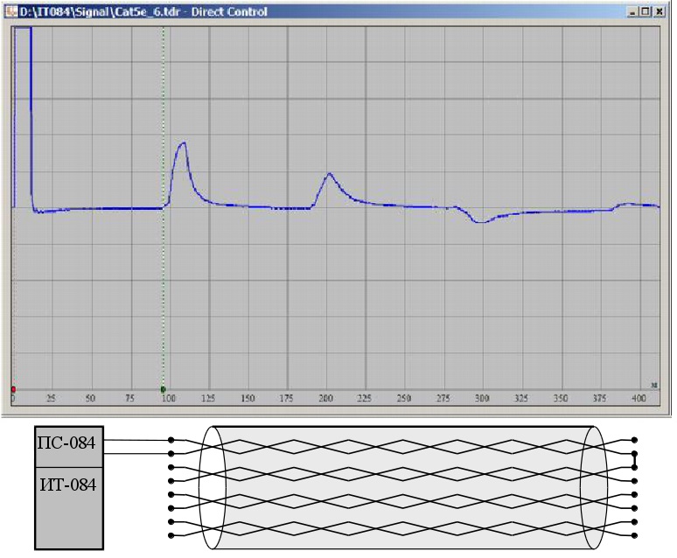
Task: Click the 325 axis label
Action: [521, 398]
